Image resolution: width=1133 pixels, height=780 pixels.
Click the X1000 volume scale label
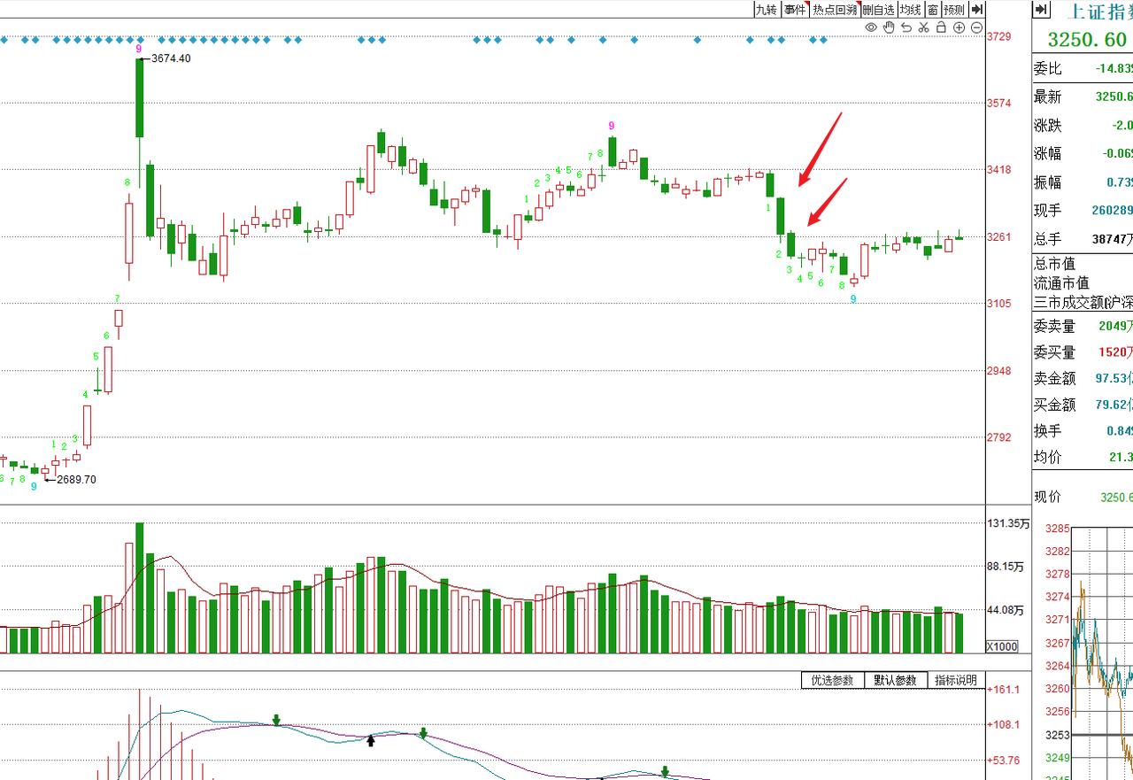[1004, 646]
